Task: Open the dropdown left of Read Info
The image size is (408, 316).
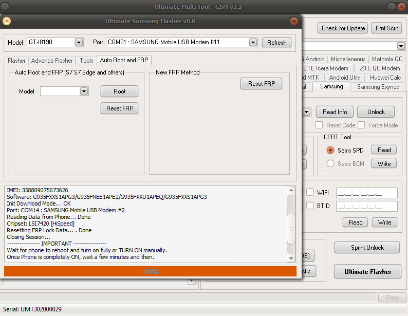Action: click(x=307, y=112)
